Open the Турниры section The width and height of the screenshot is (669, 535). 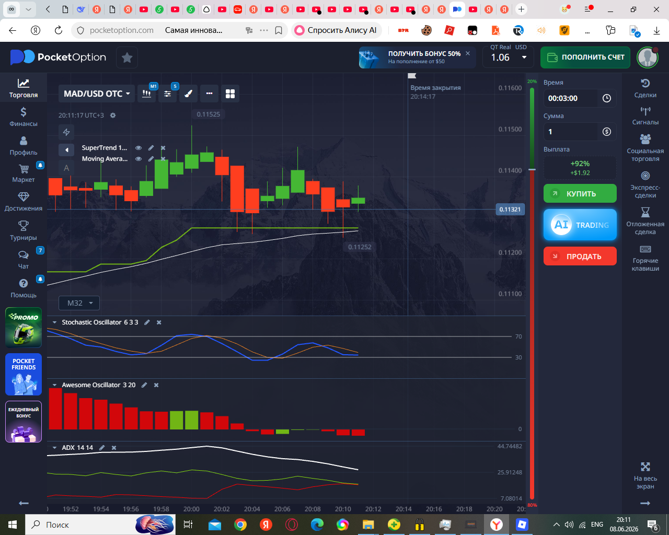tap(24, 231)
